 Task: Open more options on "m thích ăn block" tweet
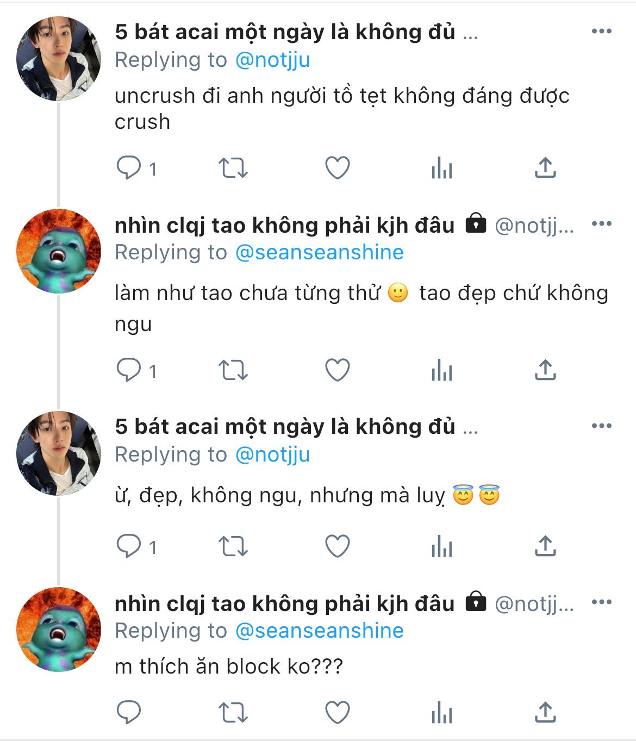click(x=601, y=602)
